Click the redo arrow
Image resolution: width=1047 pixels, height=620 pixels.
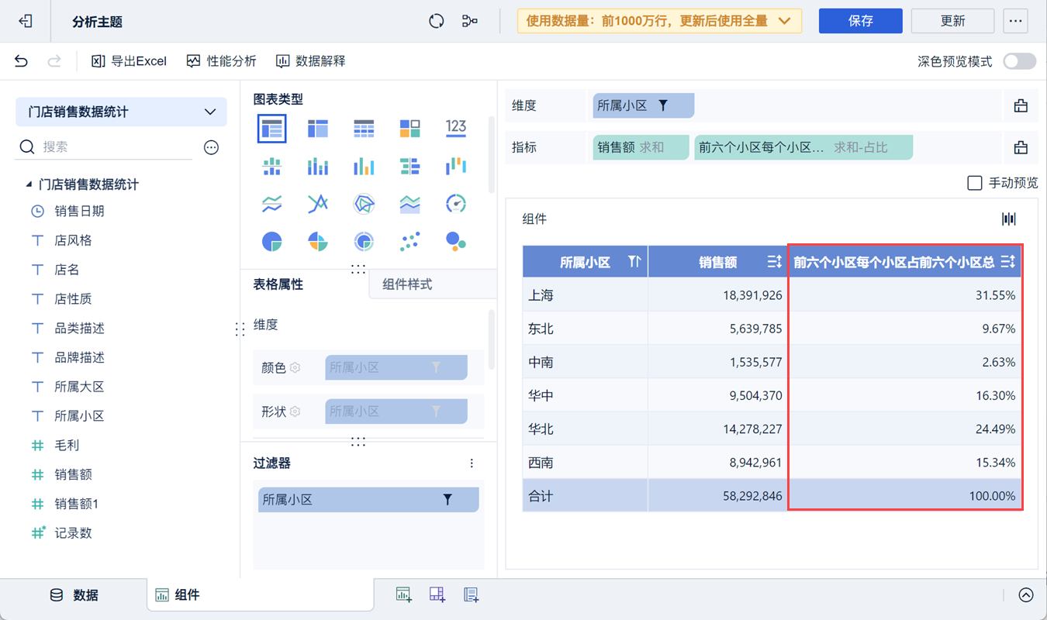[54, 61]
